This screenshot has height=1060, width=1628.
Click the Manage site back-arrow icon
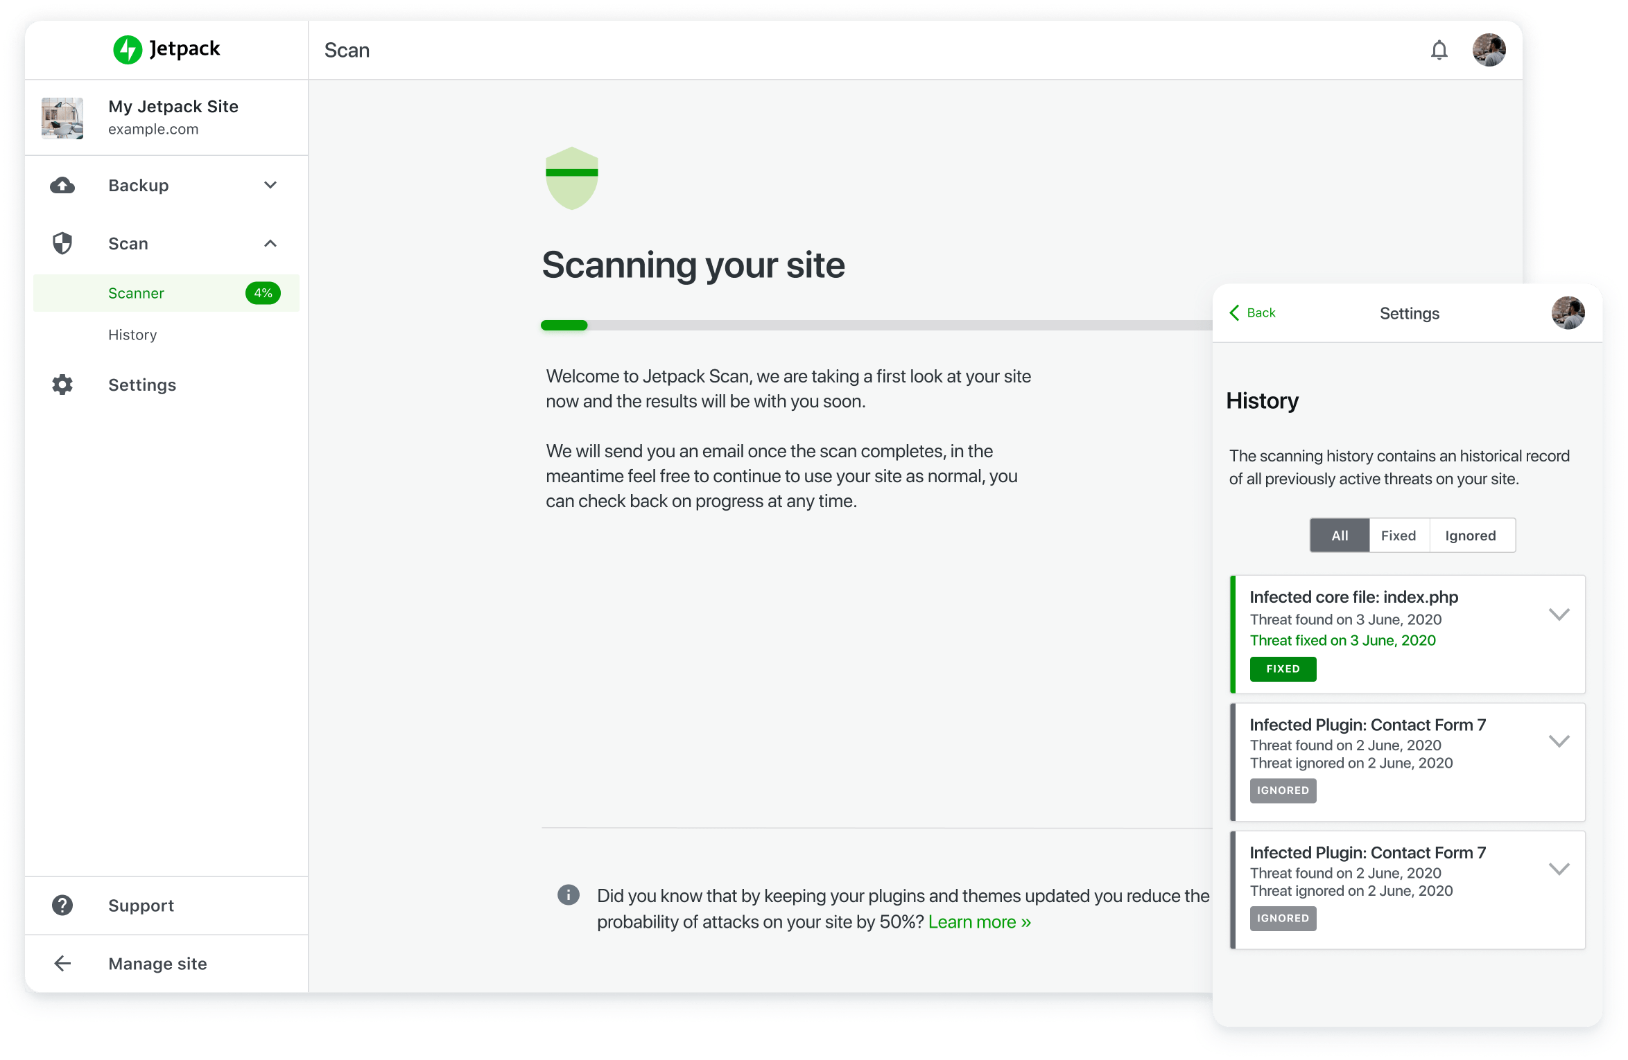62,964
